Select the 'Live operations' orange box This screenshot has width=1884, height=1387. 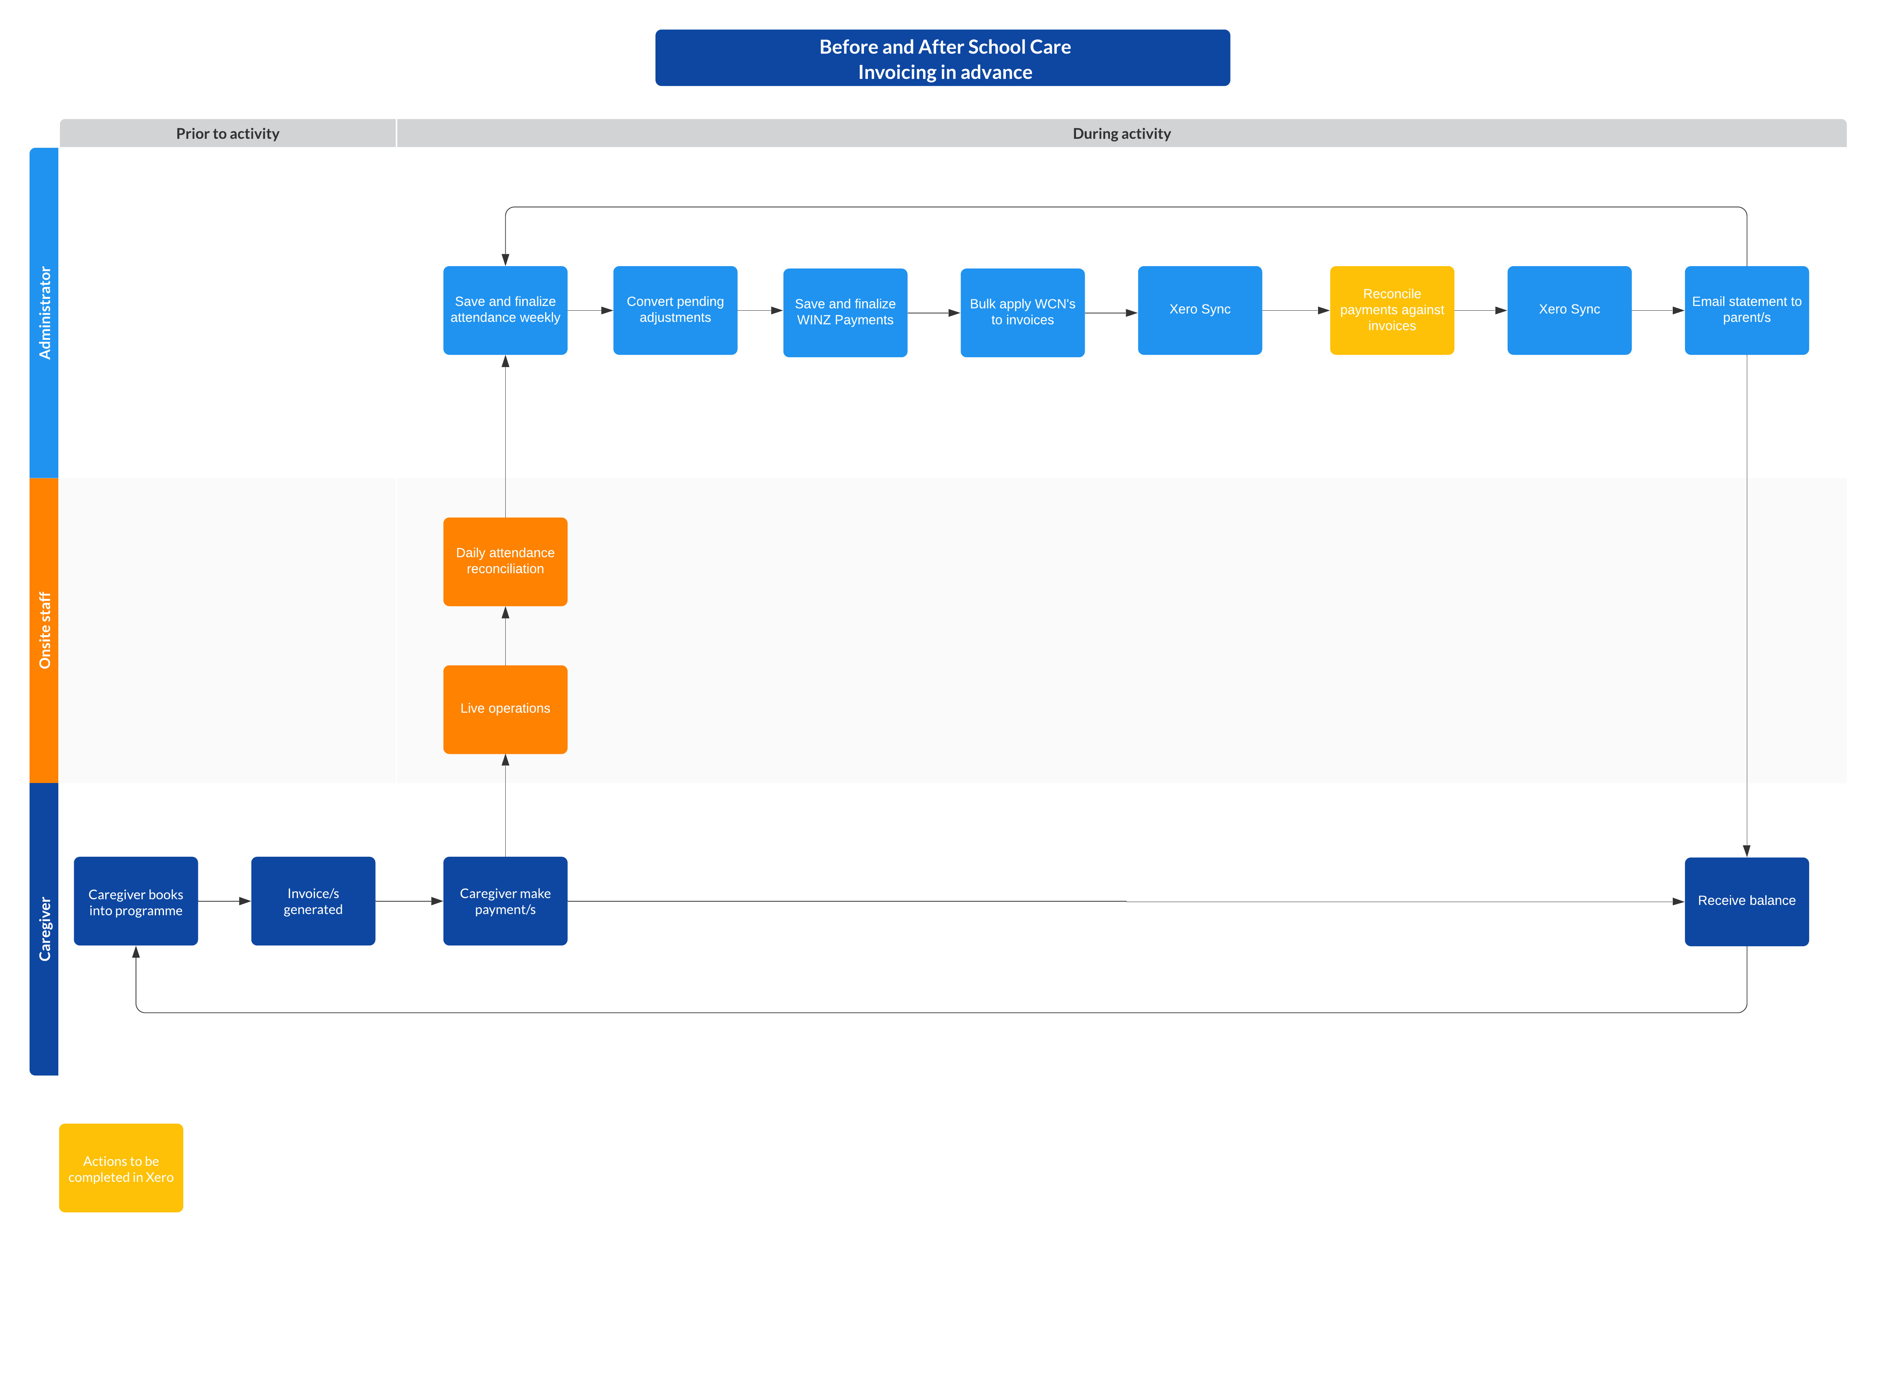click(505, 708)
